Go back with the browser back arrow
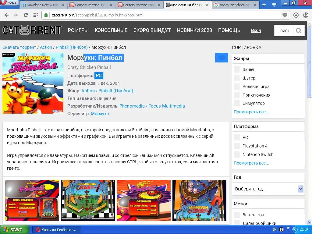Image resolution: width=312 pixels, height=234 pixels. click(x=6, y=15)
